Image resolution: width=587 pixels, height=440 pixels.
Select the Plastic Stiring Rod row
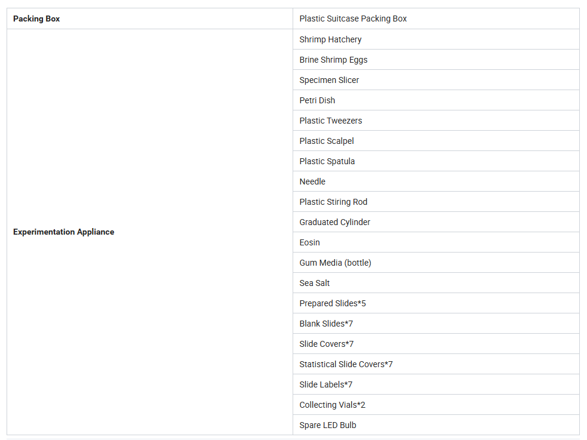436,202
